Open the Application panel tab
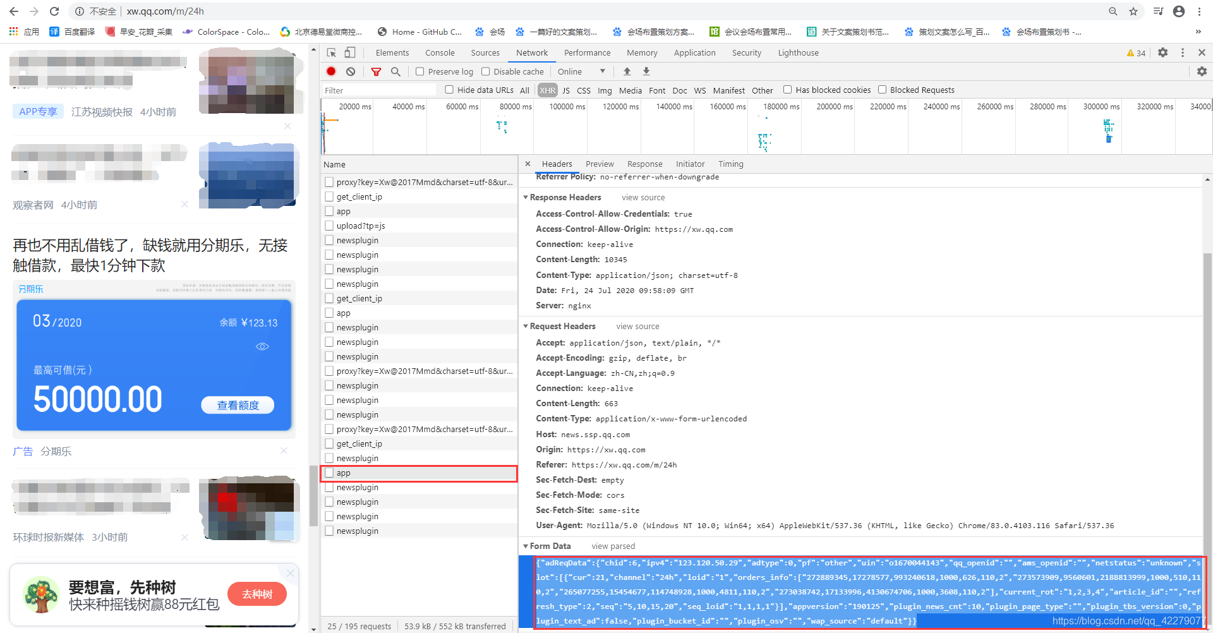 [x=695, y=53]
